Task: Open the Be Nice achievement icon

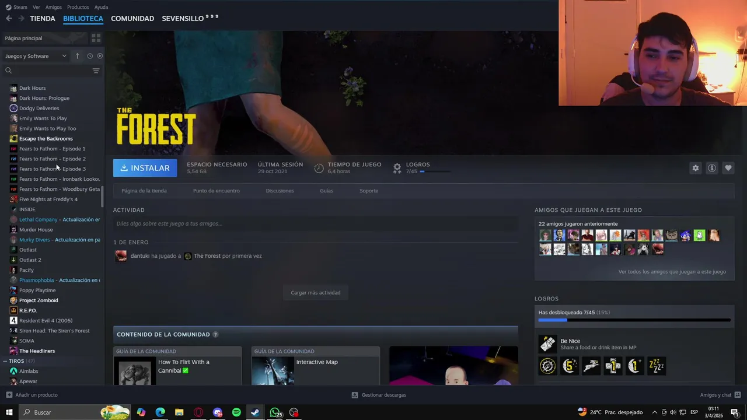Action: coord(547,344)
